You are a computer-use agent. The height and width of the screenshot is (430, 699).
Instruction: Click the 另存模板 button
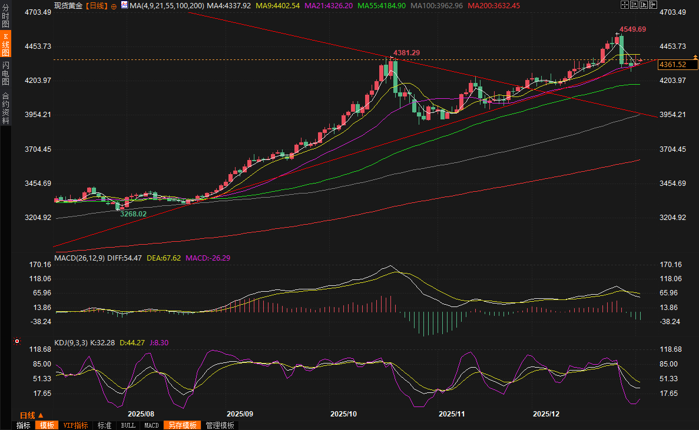coord(182,425)
